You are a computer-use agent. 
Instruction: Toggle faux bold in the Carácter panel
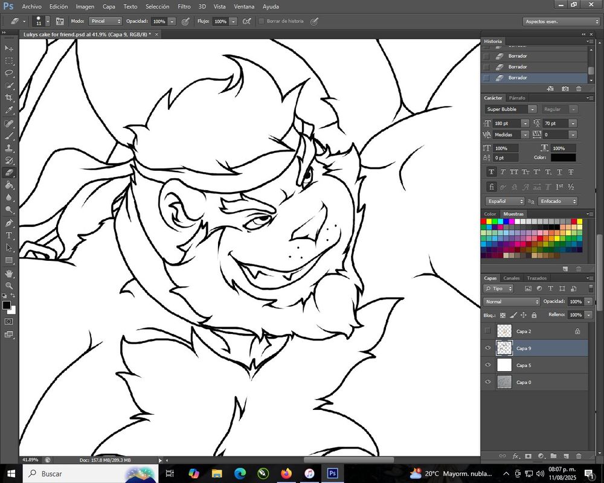[x=491, y=172]
